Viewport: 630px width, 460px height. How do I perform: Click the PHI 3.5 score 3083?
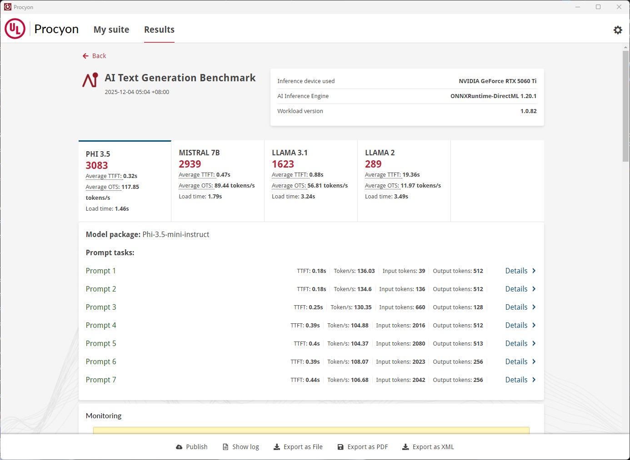coord(97,165)
